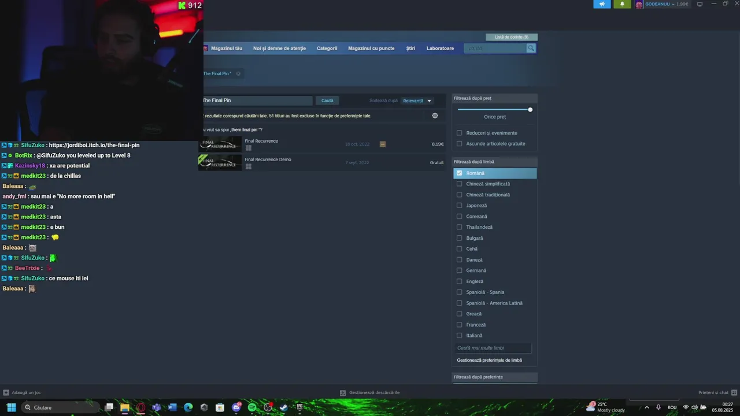740x416 pixels.
Task: Click Windows taskbar Căutare search box
Action: (x=61, y=407)
